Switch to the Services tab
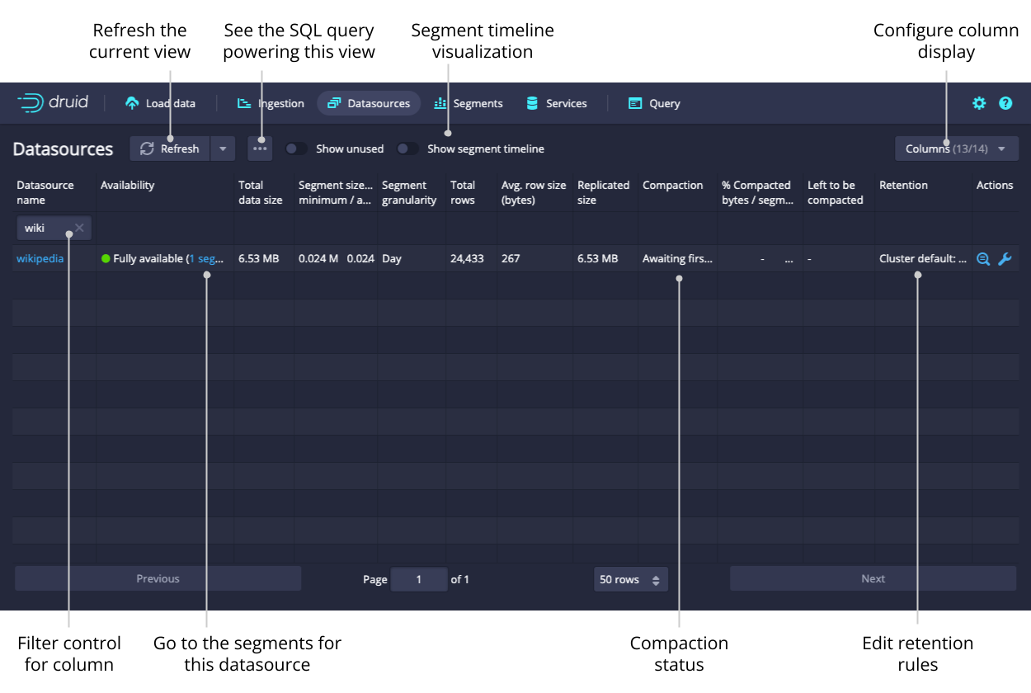Viewport: 1031px width, 693px height. point(557,103)
